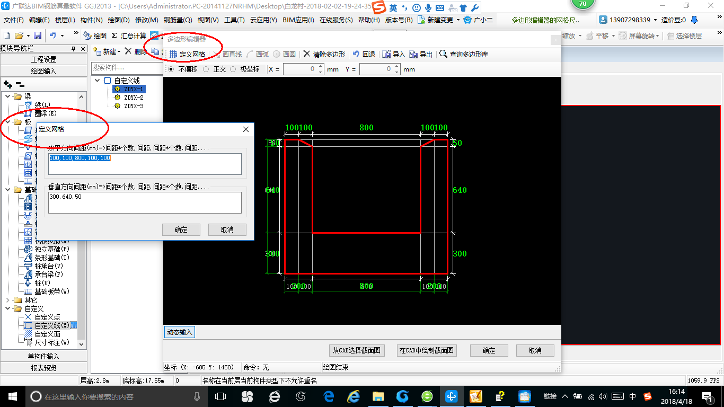Image resolution: width=724 pixels, height=407 pixels.
Task: Click the horizontal spacing input field
Action: click(x=145, y=164)
